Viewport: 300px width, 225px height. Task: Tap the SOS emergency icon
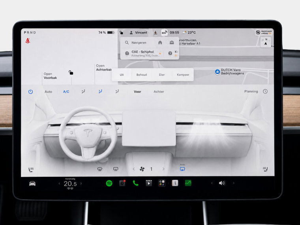coord(164,32)
